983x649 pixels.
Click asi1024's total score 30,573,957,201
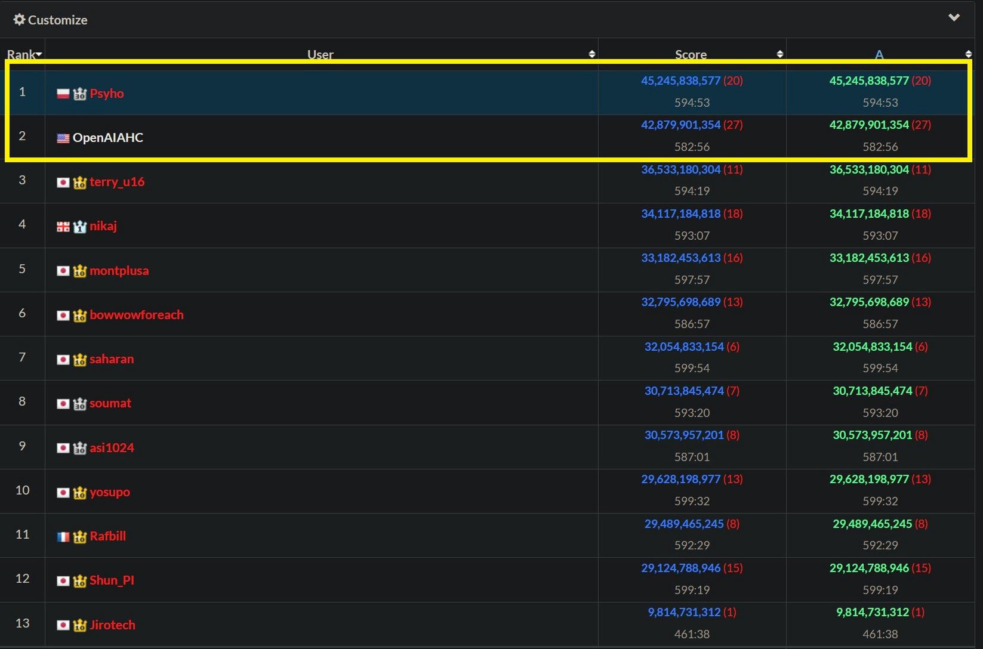pos(684,435)
